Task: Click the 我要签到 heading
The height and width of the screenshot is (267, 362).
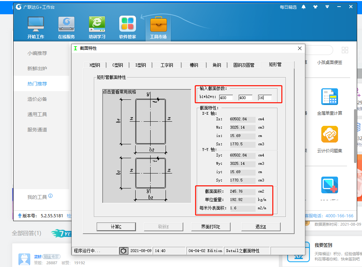Action: 323,245
